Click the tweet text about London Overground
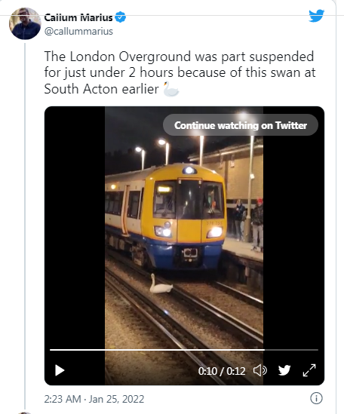Screen dimensions: 344x414 180,72
